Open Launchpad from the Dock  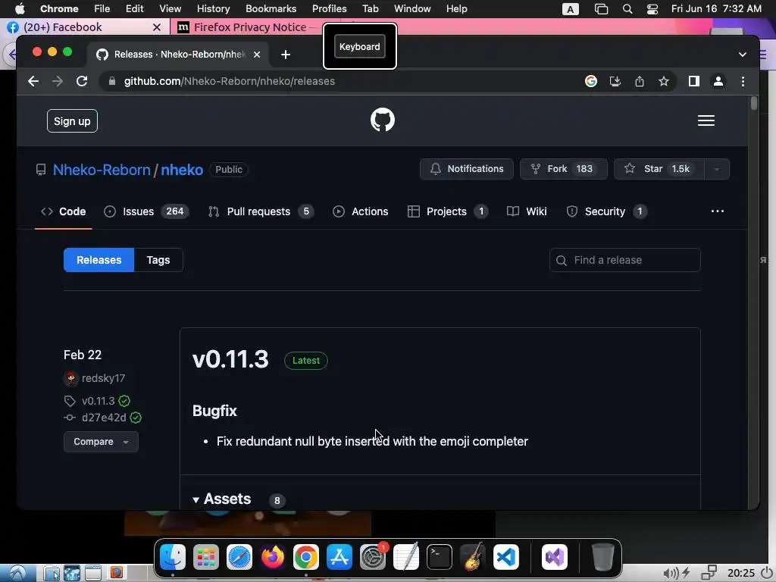(x=206, y=557)
